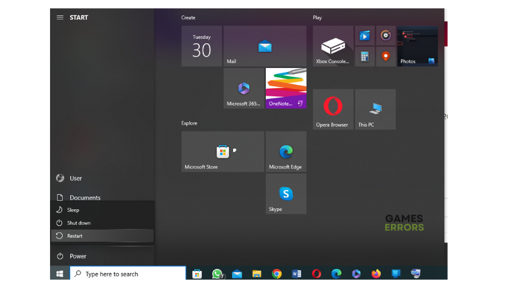Screen dimensions: 518x288
Task: Launch Google Chrome from the taskbar
Action: point(277,274)
